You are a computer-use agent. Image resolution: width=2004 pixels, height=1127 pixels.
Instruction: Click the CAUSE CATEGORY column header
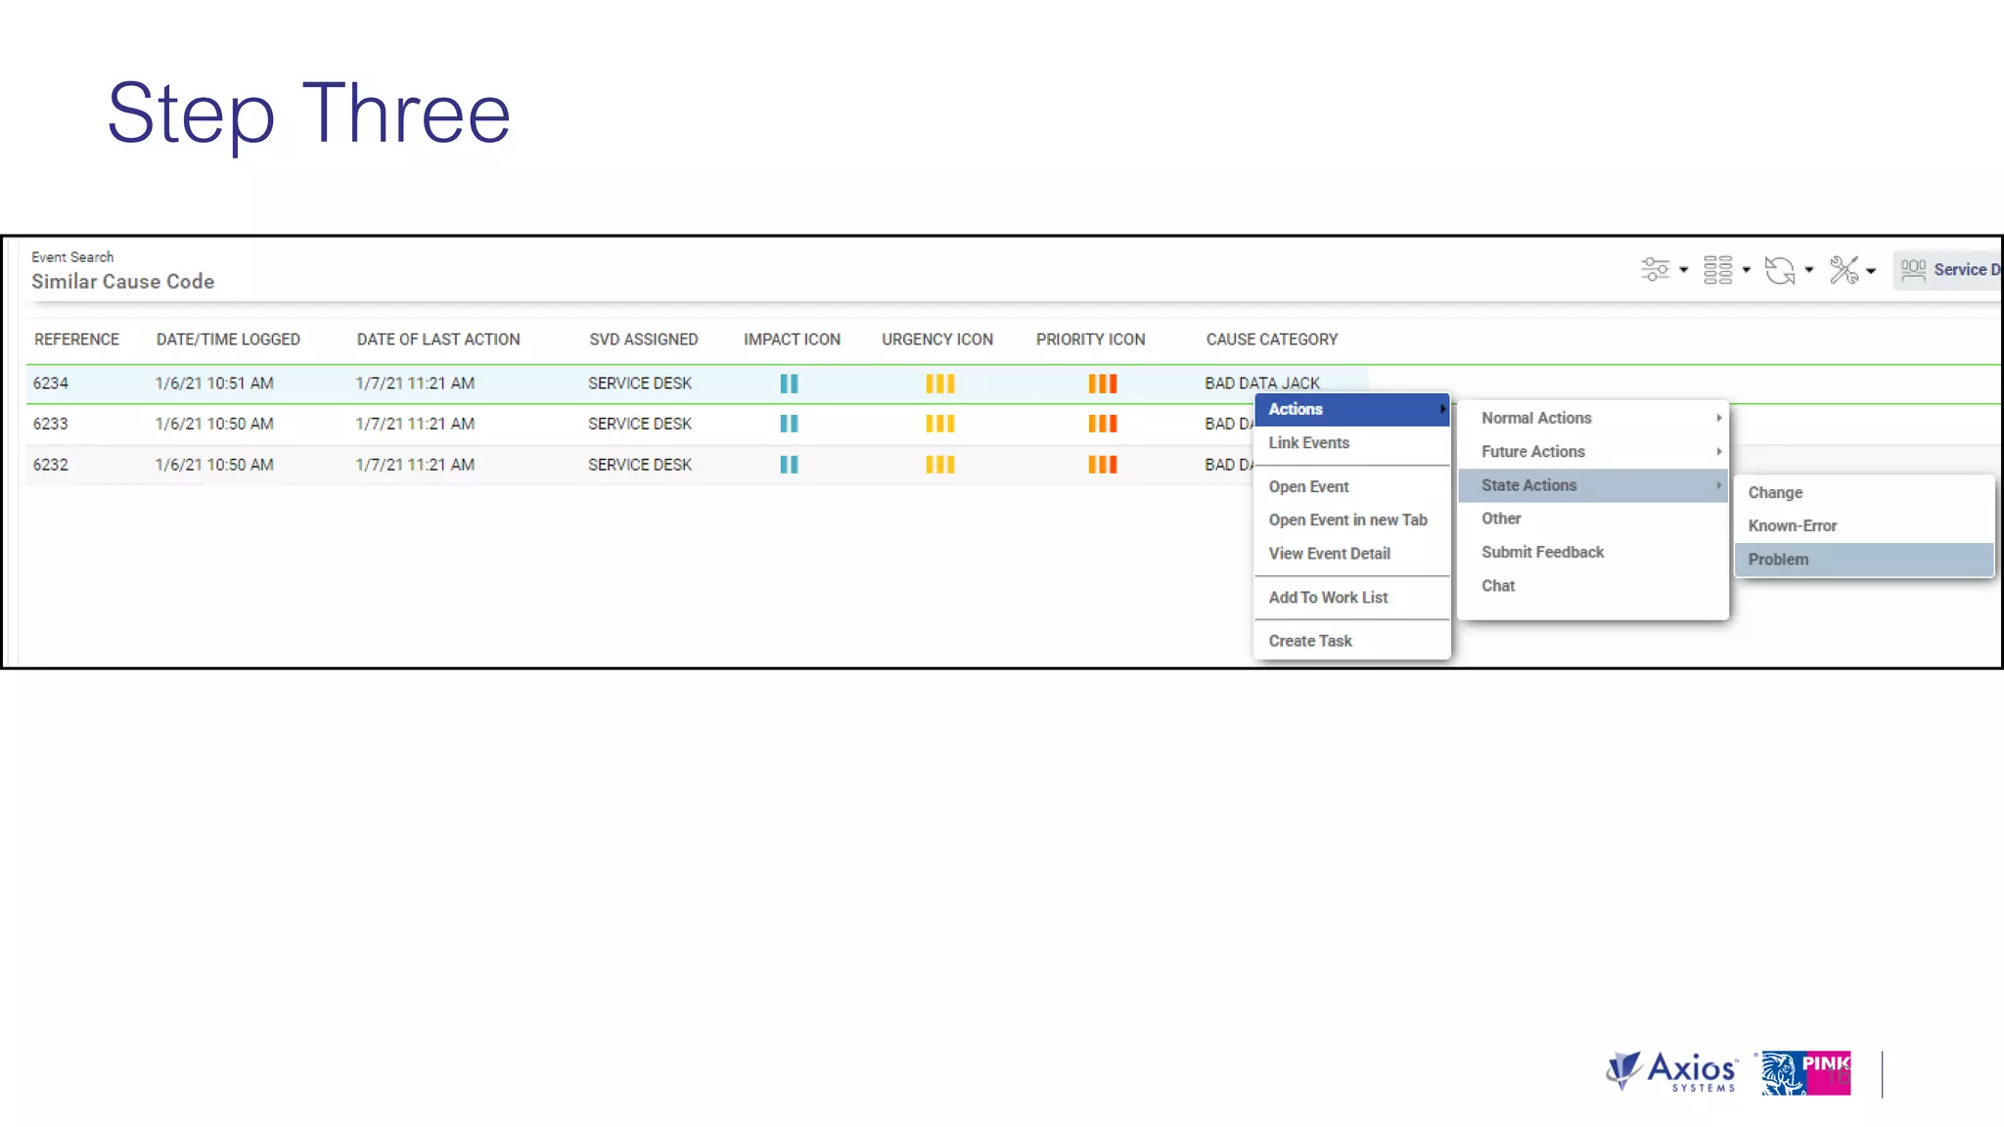tap(1271, 339)
